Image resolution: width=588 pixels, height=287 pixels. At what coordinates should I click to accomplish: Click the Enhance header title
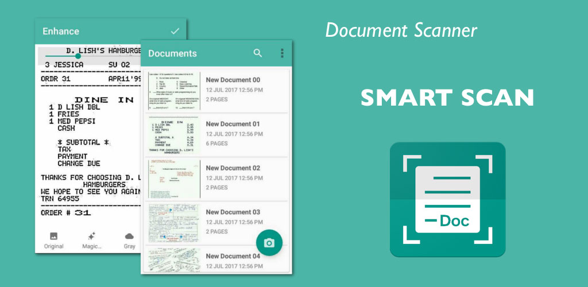[61, 31]
